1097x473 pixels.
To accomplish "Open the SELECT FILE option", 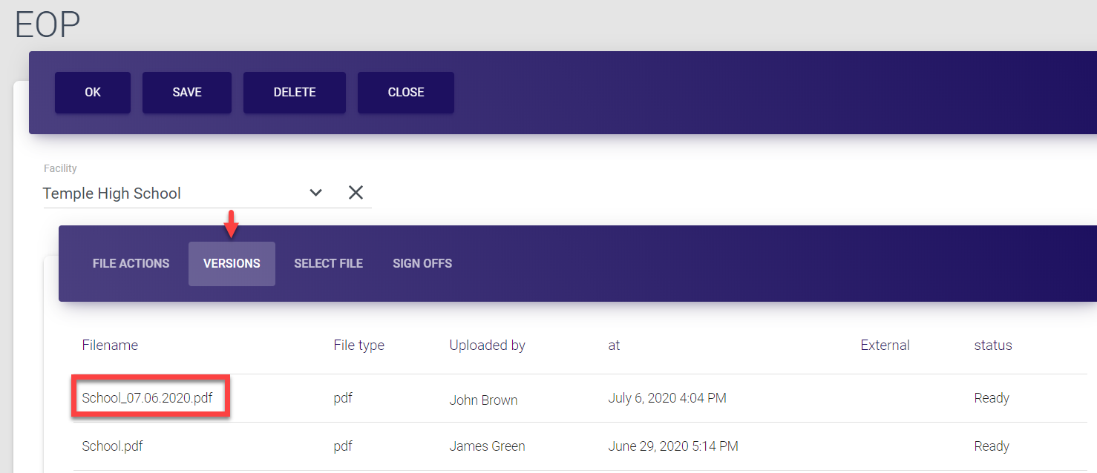I will pos(328,263).
